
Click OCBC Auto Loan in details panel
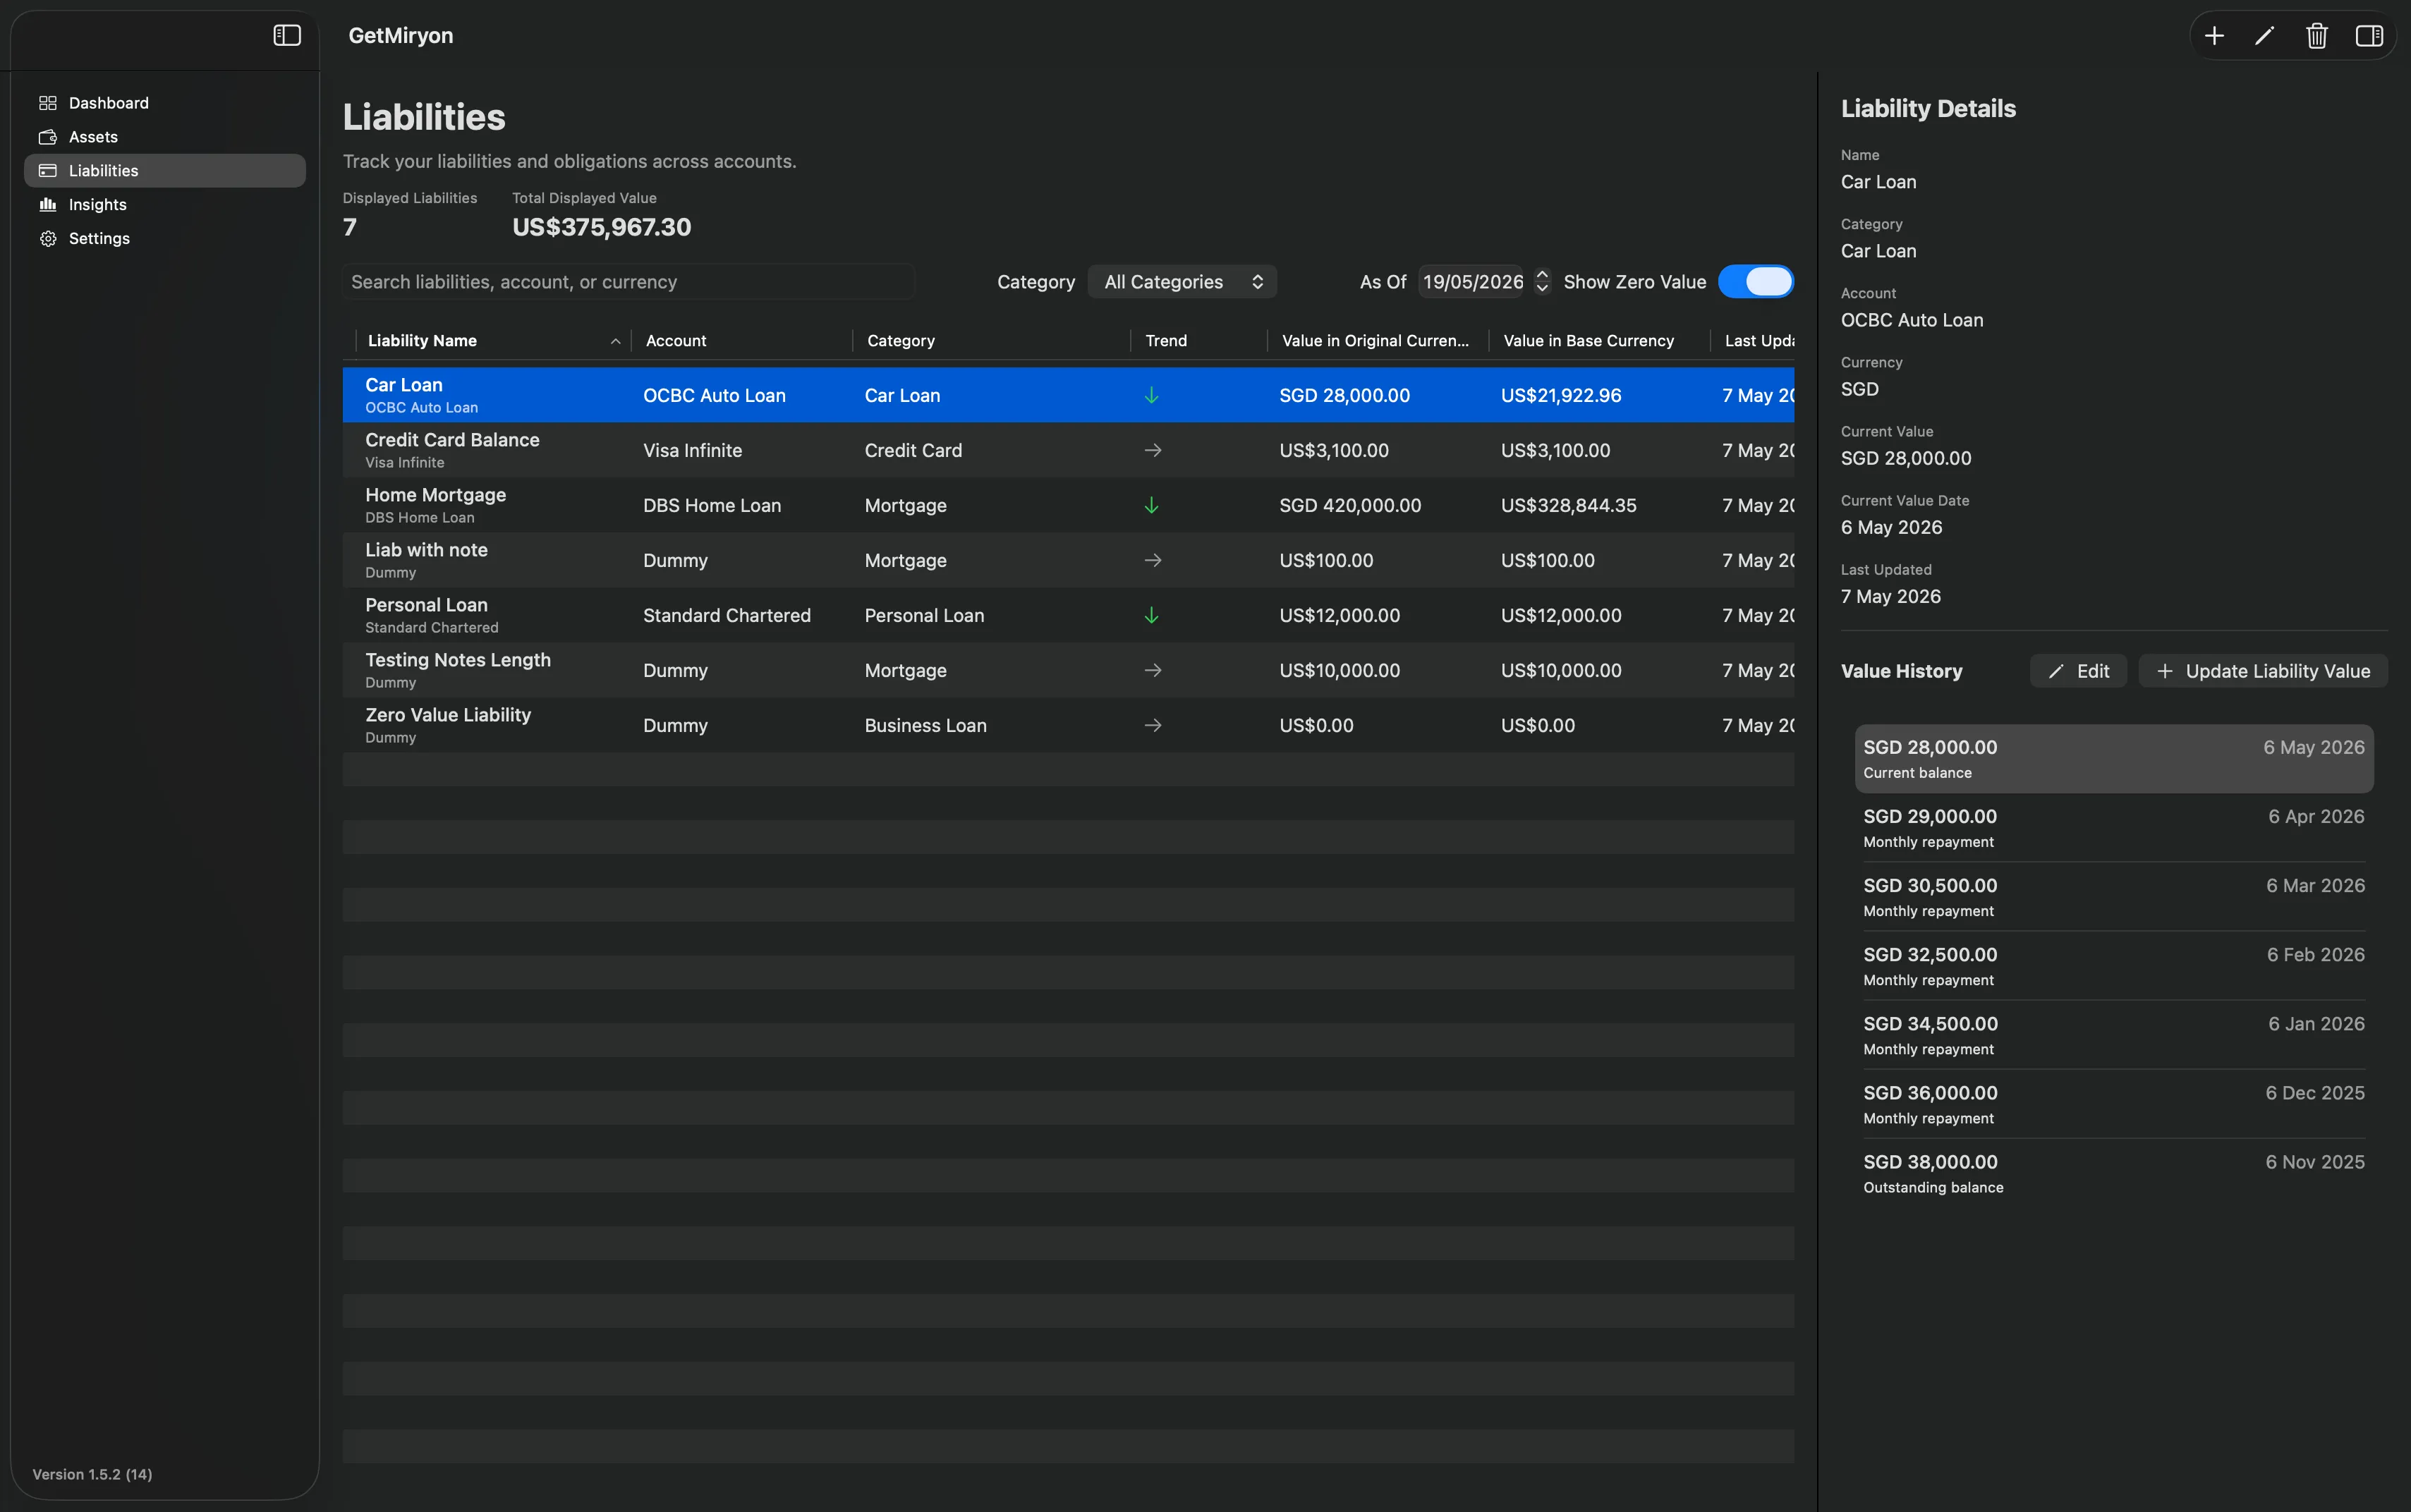tap(1911, 320)
